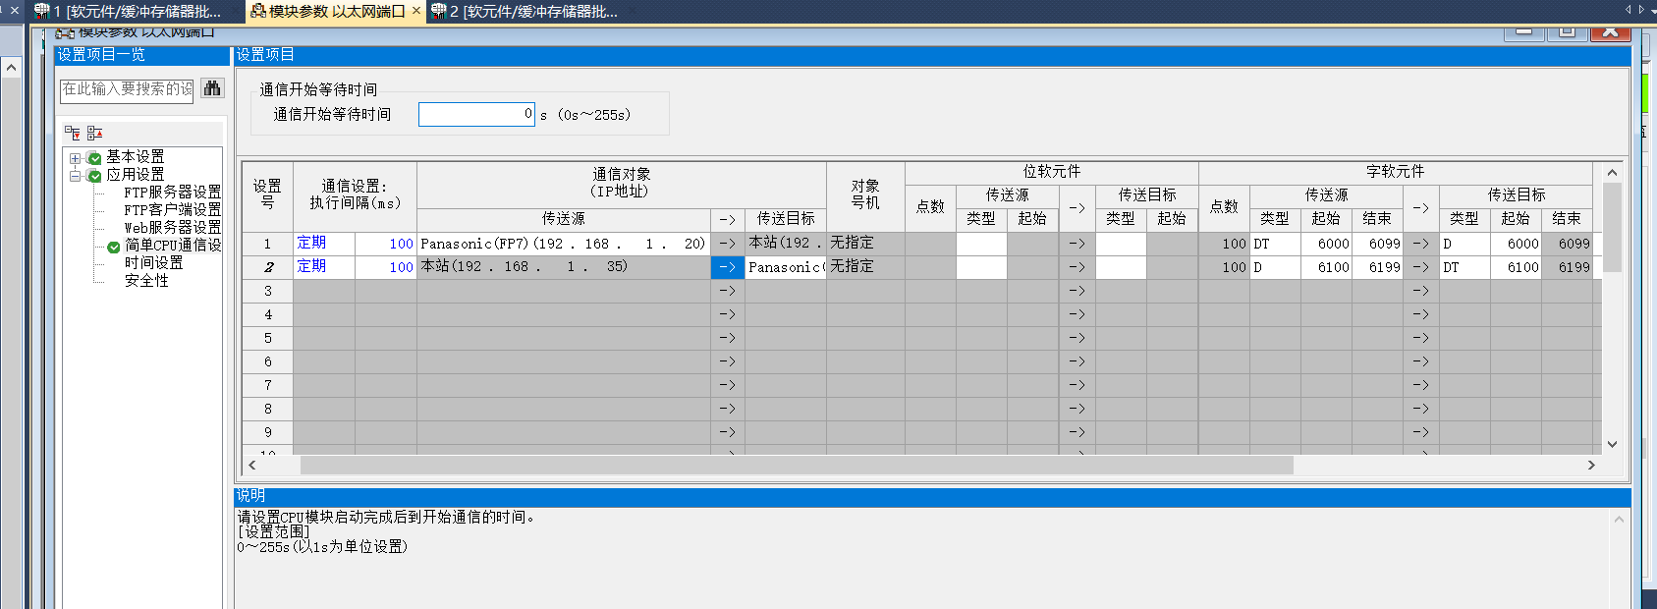Screen dimensions: 1657x609
Task: Click the highlighted arrow in row 2
Action: click(x=727, y=267)
